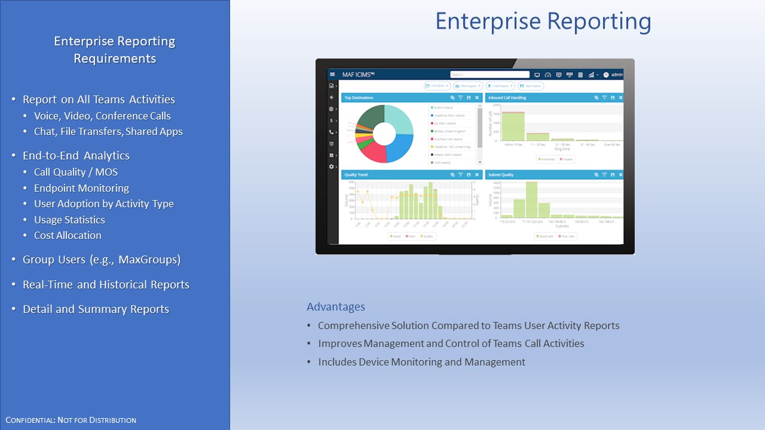Click the Includes Device Monitoring and Management bullet
Image resolution: width=765 pixels, height=430 pixels.
pos(421,362)
